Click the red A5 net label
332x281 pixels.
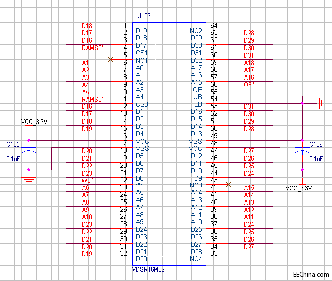pos(86,92)
